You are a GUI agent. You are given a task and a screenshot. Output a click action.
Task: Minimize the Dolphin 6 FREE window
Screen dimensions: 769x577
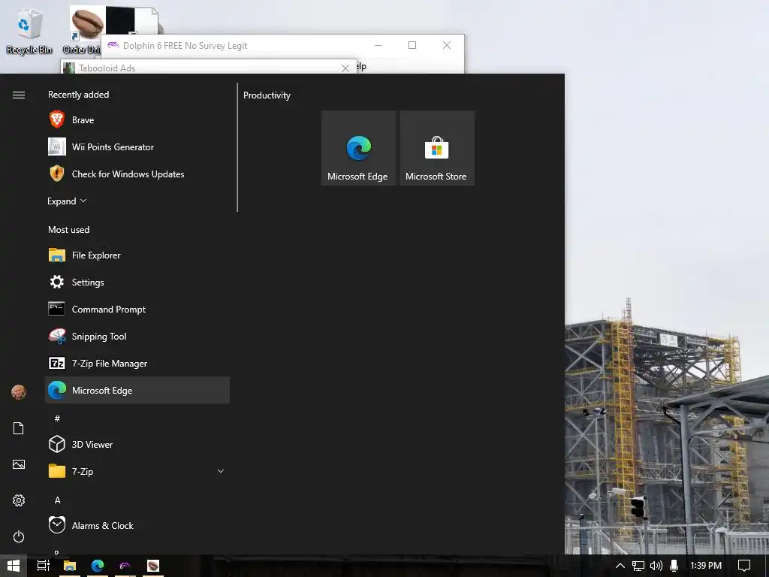coord(378,45)
